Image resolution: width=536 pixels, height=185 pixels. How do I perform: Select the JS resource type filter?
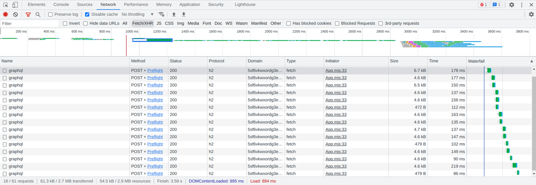[x=159, y=24]
